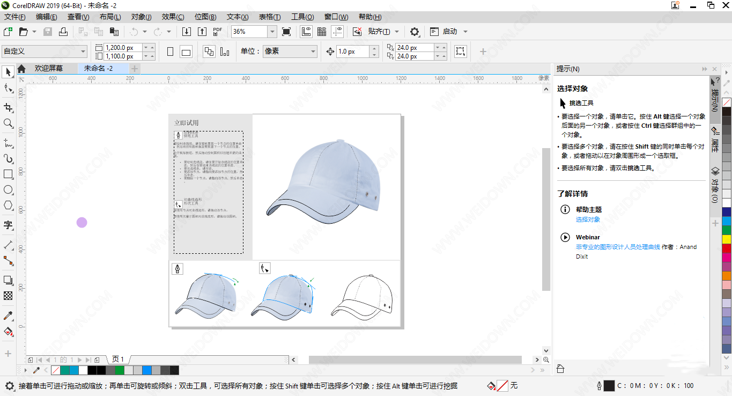Select the Zoom magnifier tool

pos(8,123)
